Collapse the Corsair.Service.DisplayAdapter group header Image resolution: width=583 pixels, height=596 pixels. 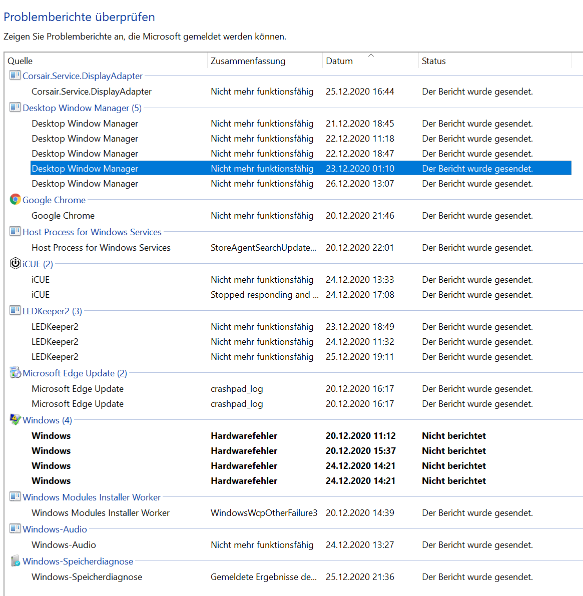83,76
